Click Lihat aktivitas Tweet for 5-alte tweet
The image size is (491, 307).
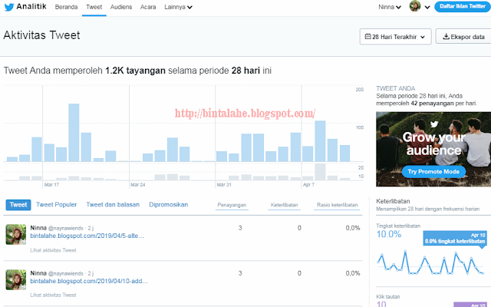53,250
